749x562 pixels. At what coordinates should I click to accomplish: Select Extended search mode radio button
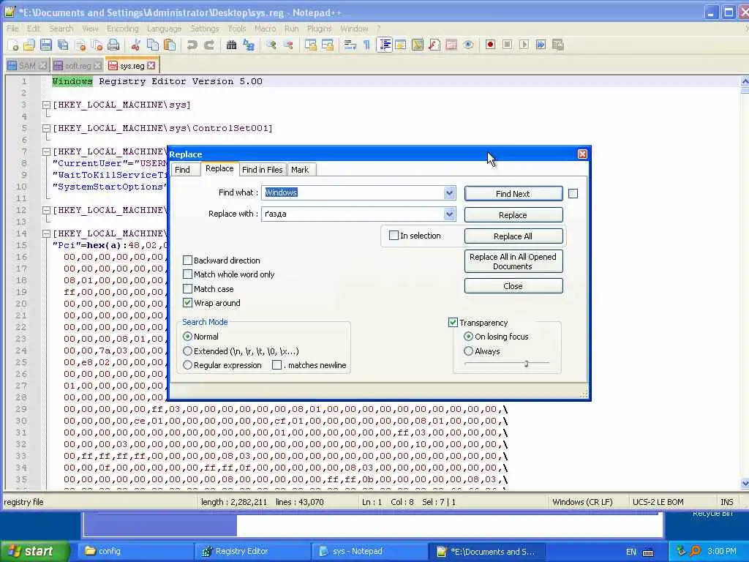(188, 351)
